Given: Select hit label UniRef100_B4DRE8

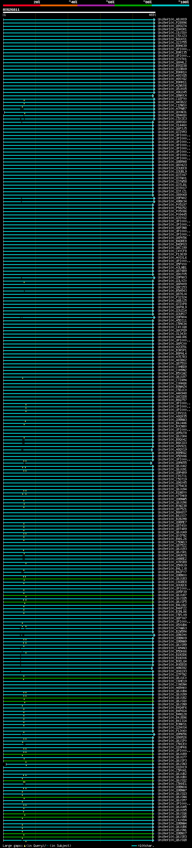Looking at the screenshot, I should (172, 241).
